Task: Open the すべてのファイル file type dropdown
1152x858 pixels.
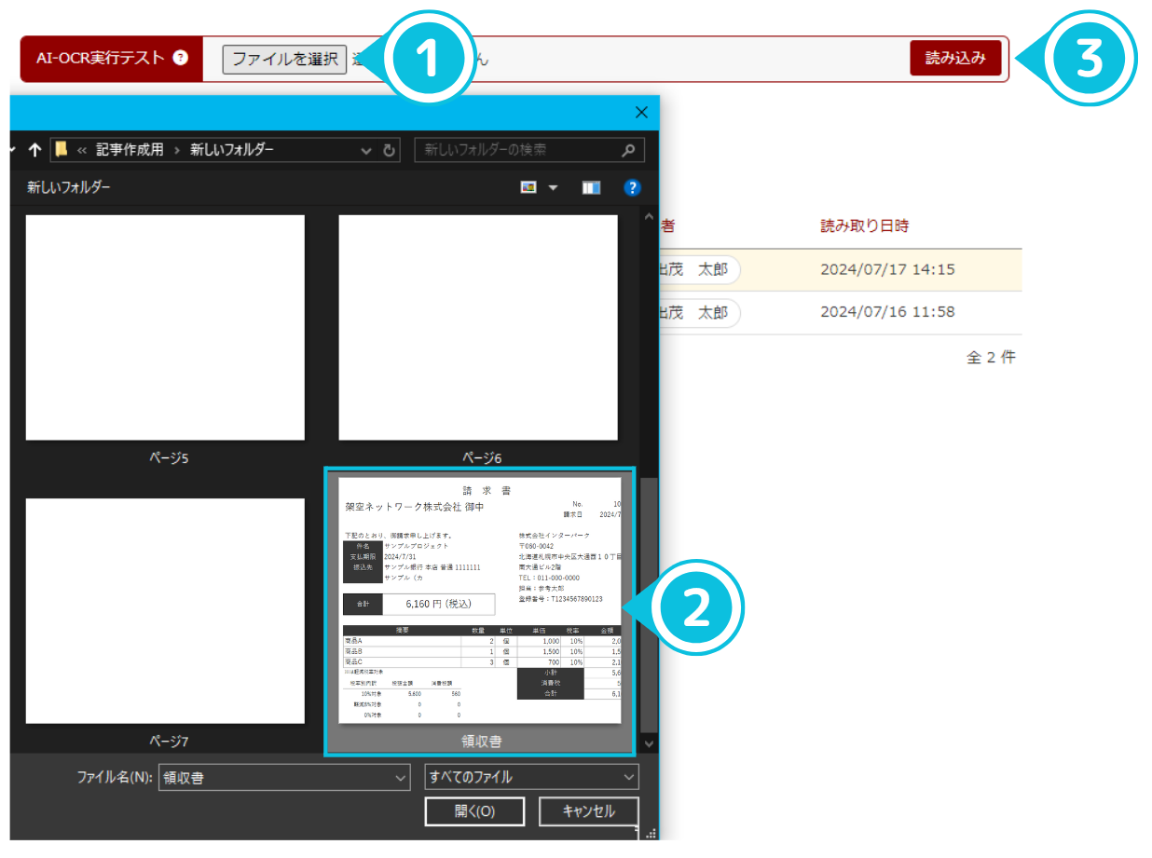Action: click(531, 777)
